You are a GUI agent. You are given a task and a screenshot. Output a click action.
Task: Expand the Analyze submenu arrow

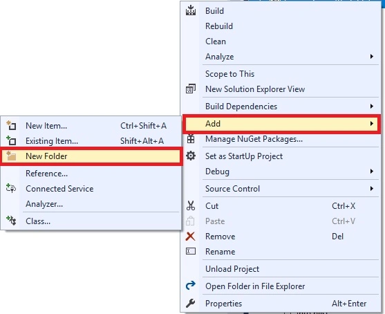pos(372,57)
